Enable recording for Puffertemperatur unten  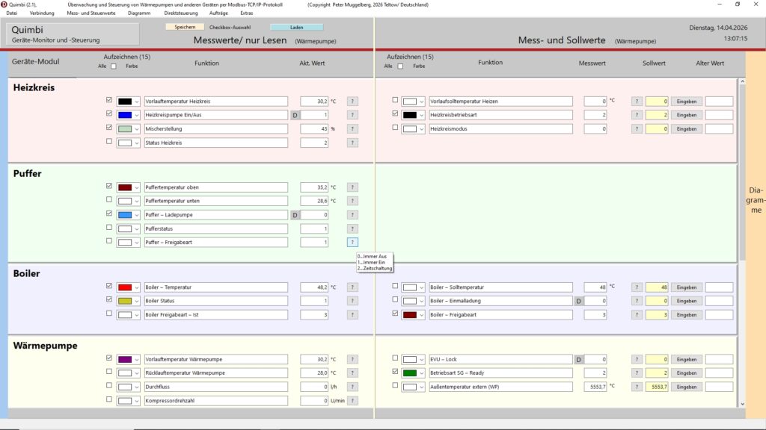[109, 200]
